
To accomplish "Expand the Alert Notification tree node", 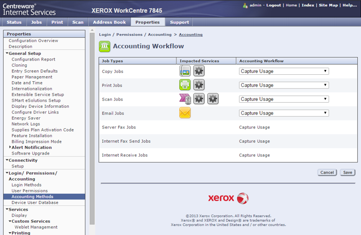I will (10, 148).
